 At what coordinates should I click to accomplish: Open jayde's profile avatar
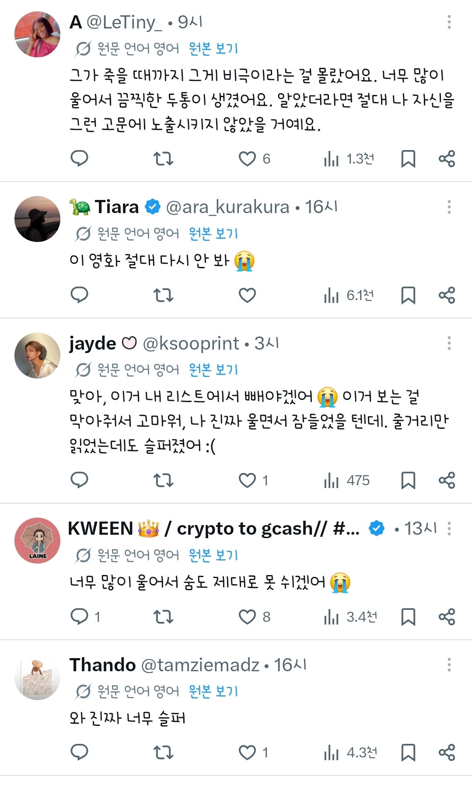[37, 355]
